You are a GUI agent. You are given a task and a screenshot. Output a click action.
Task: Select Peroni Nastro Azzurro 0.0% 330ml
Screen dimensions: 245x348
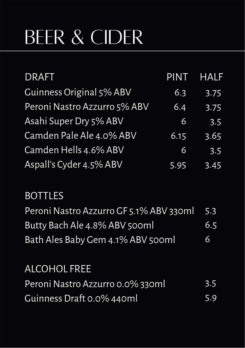coord(95,284)
